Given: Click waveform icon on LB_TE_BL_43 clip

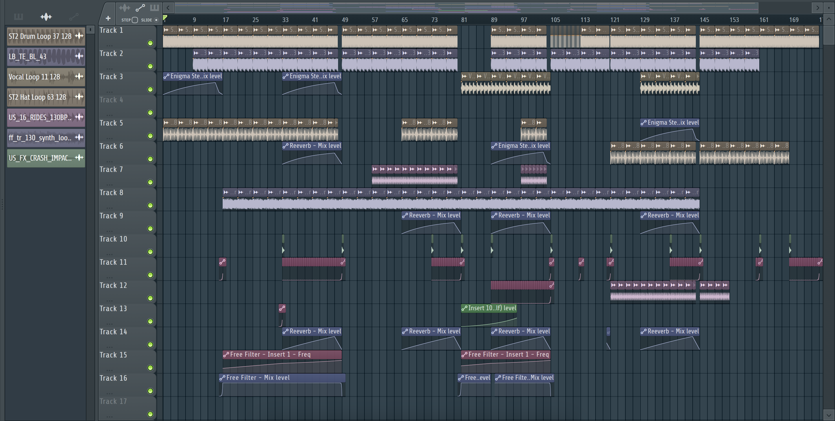Looking at the screenshot, I should [79, 56].
